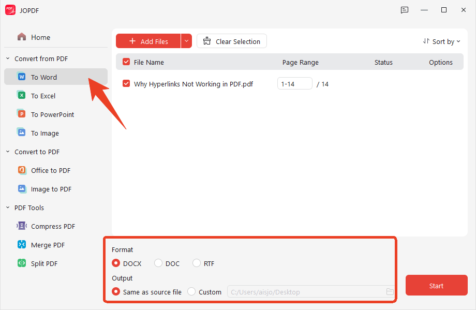Select the To Image icon
The height and width of the screenshot is (310, 476).
click(x=22, y=132)
